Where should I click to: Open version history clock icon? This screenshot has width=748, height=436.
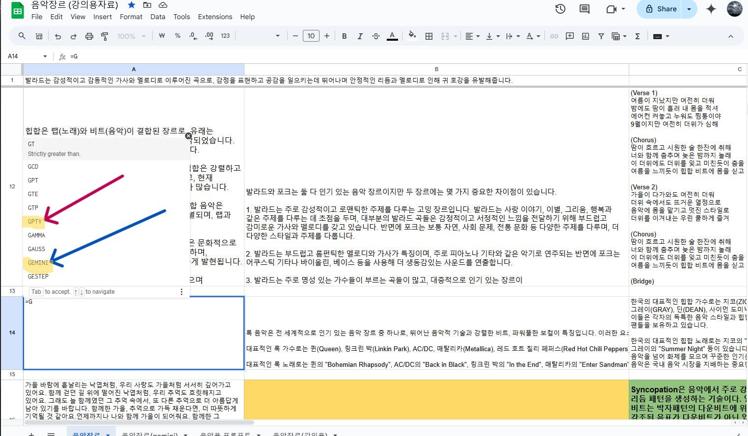[560, 9]
